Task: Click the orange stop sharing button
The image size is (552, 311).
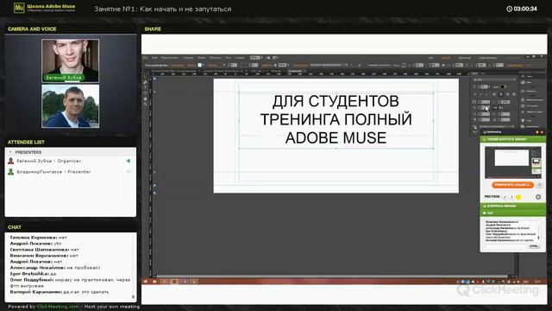Action: [x=512, y=185]
